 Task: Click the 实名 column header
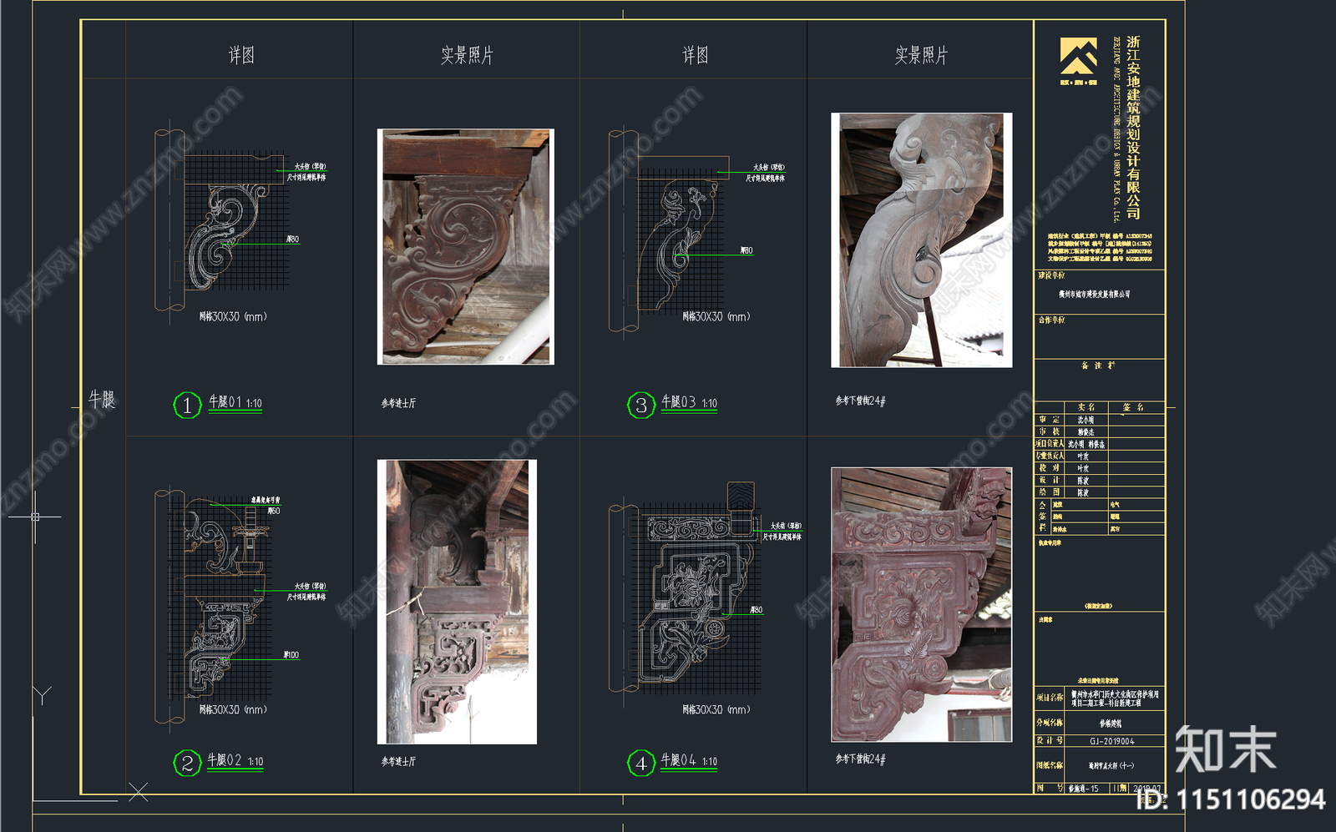pyautogui.click(x=1085, y=407)
